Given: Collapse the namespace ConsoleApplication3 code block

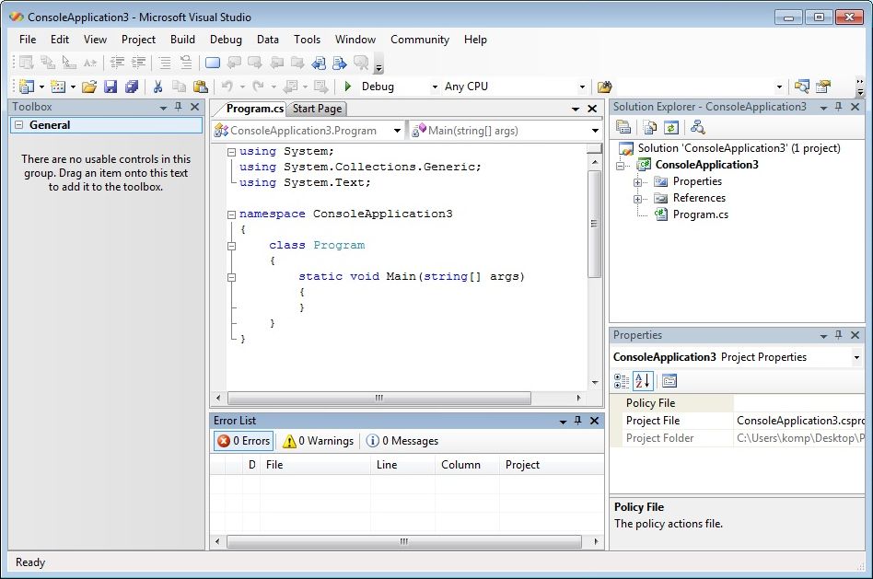Looking at the screenshot, I should [232, 214].
